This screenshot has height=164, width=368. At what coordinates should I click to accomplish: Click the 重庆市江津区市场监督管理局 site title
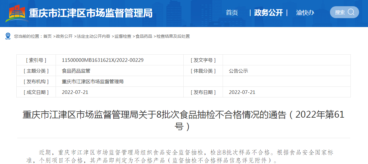[x=91, y=13]
